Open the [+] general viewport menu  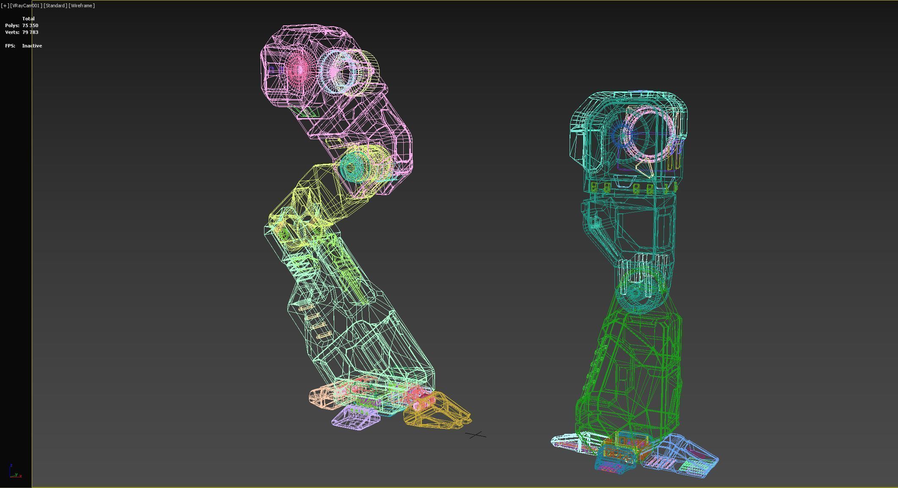5,6
